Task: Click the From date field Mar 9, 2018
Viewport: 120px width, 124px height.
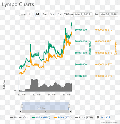Action: tap(83, 14)
